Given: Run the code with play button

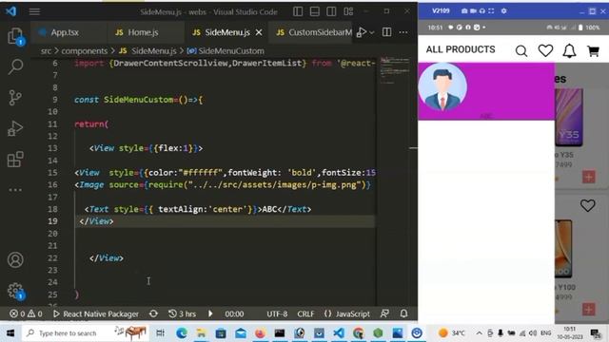Looking at the screenshot, I should pyautogui.click(x=362, y=32).
